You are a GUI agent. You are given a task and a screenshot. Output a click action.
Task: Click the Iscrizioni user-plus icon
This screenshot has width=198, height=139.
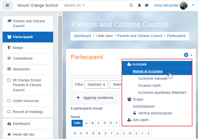[129, 64]
